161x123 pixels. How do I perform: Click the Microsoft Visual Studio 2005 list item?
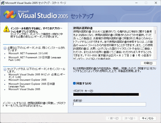pos(24,89)
